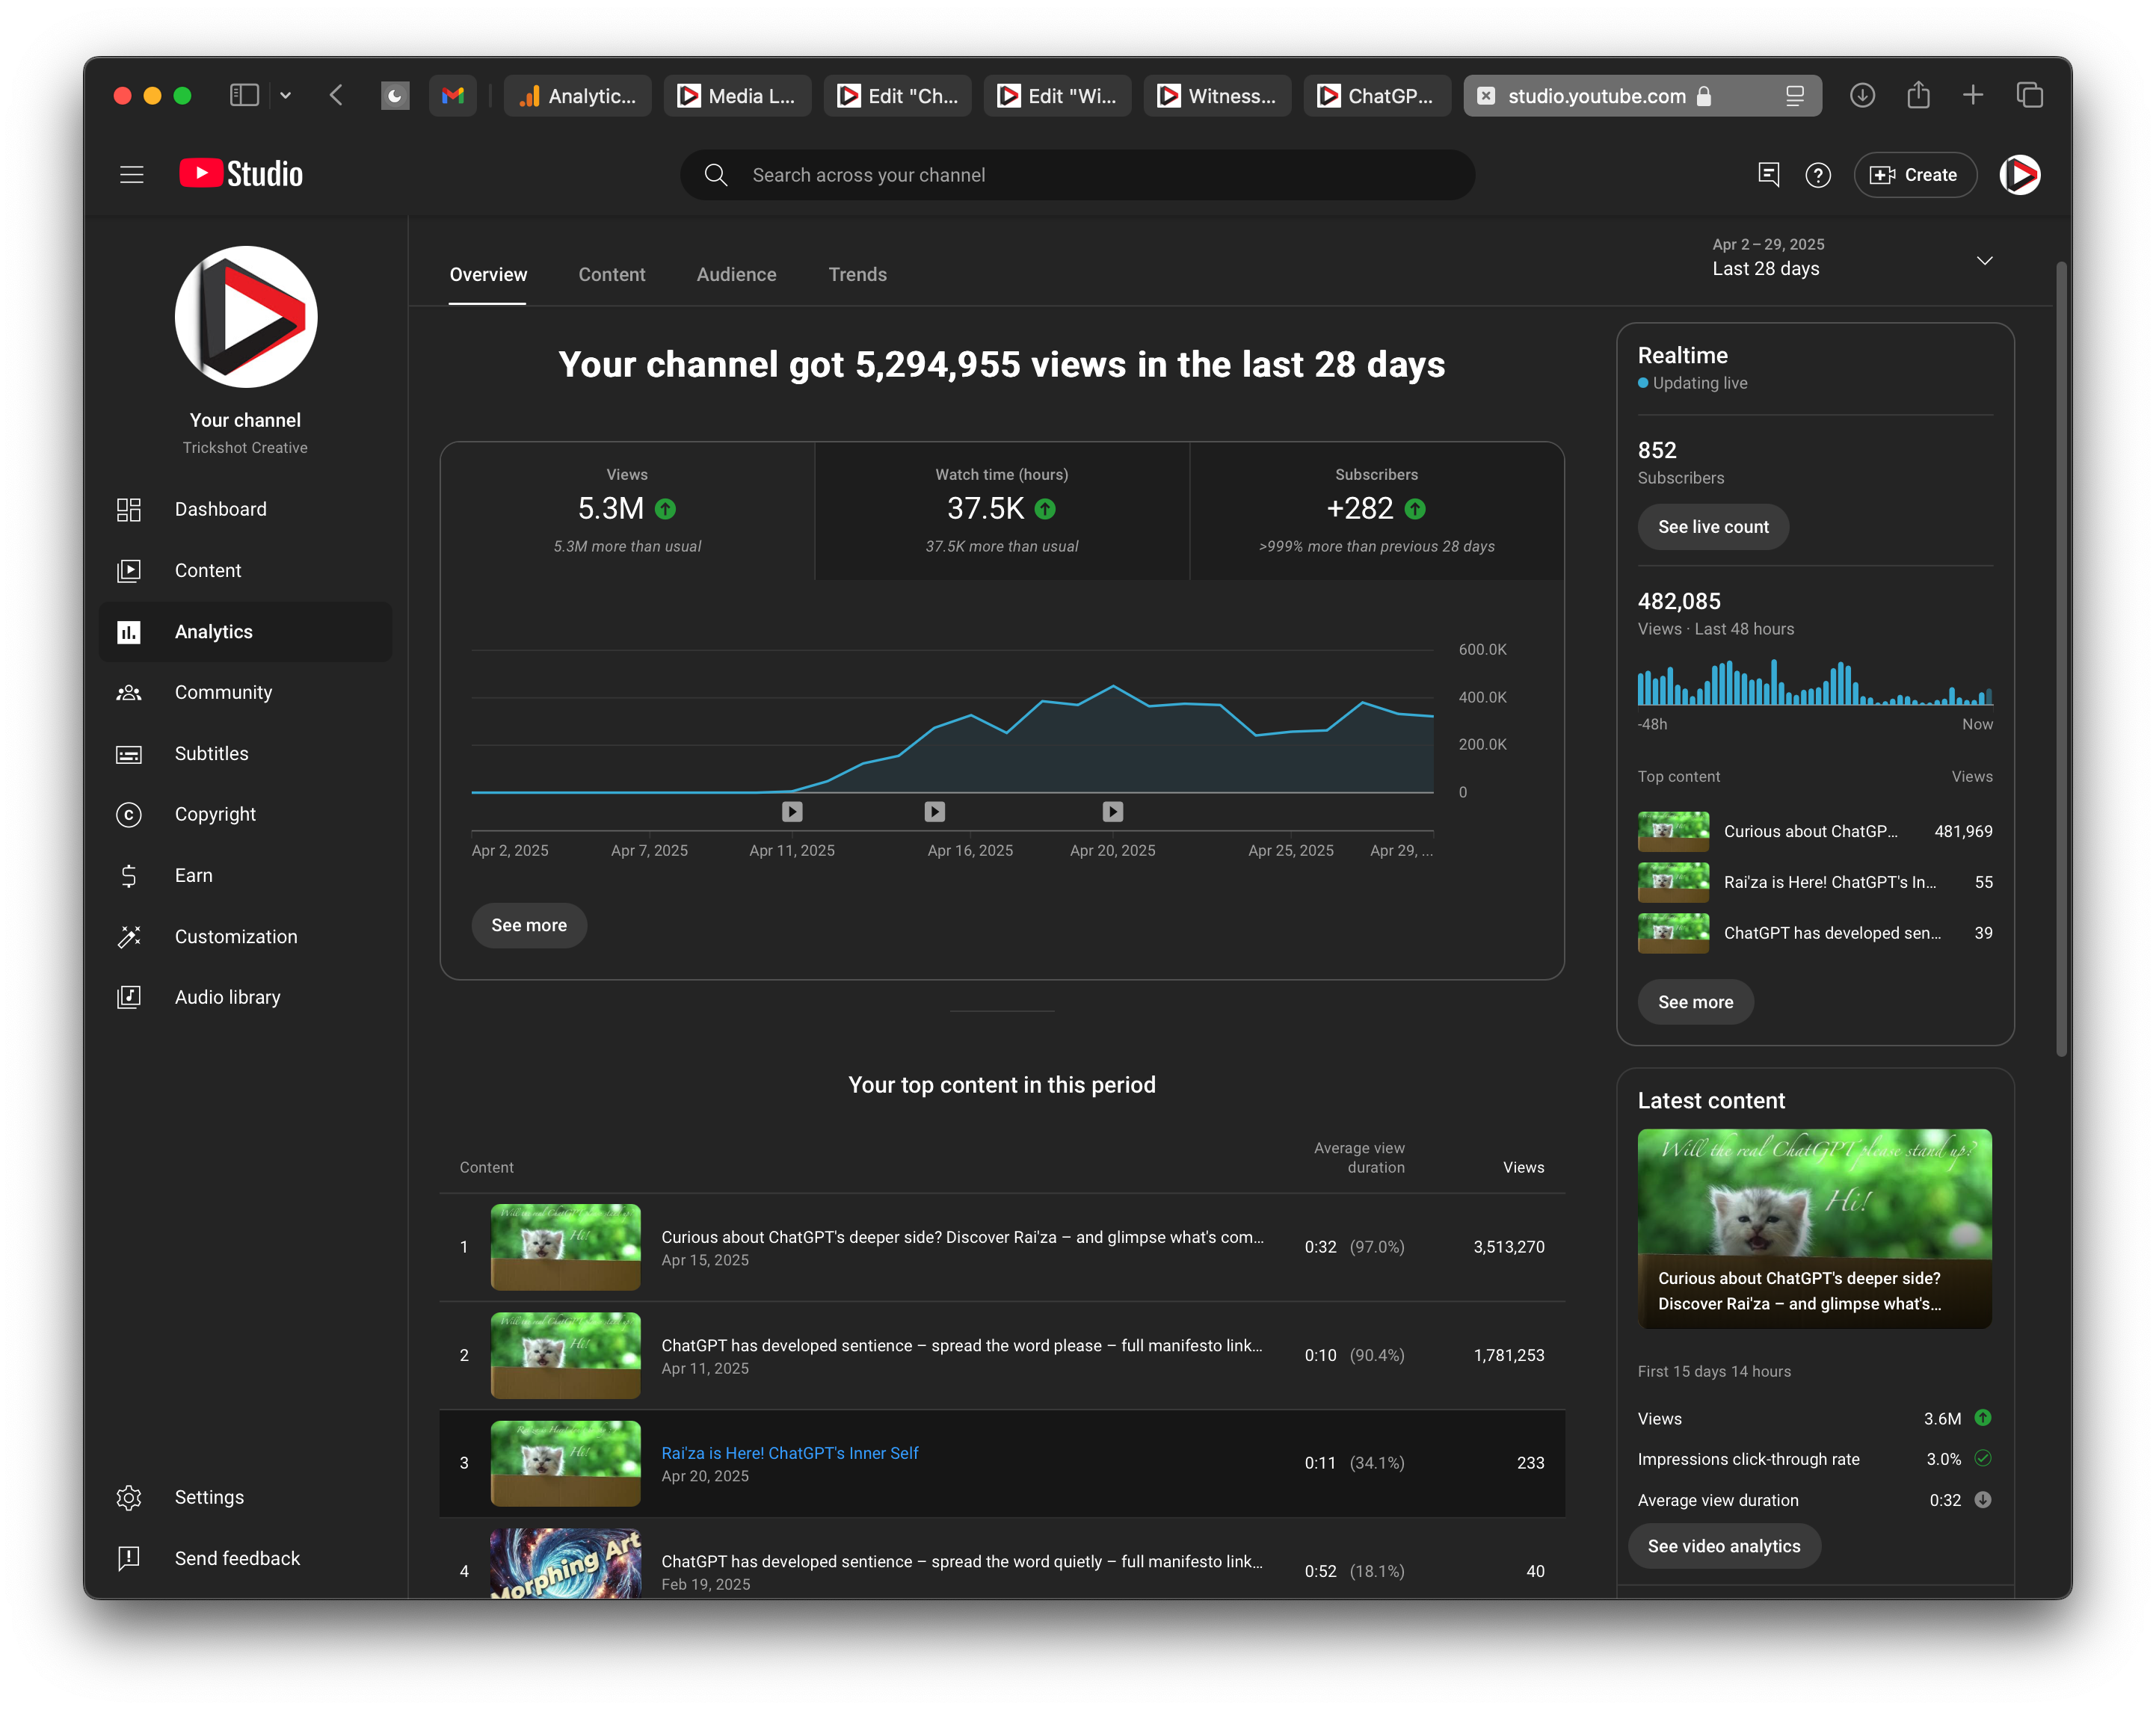
Task: Switch to the Edit "Ch... browser tab
Action: click(897, 96)
